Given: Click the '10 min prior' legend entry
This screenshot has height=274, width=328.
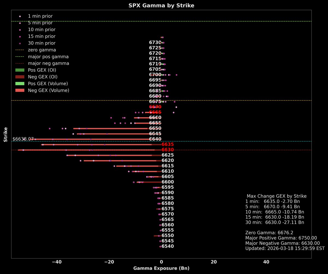Looking at the screenshot, I should click(41, 30).
